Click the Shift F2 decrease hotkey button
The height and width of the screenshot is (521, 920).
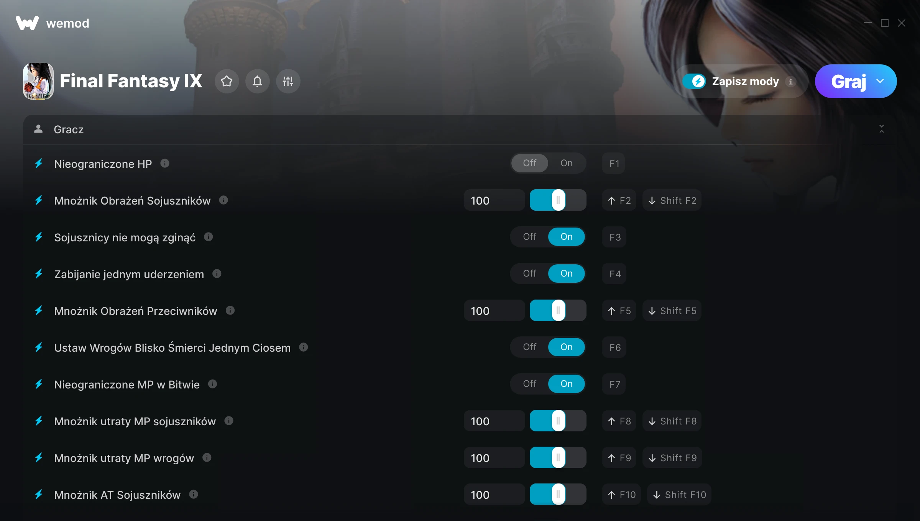tap(672, 200)
